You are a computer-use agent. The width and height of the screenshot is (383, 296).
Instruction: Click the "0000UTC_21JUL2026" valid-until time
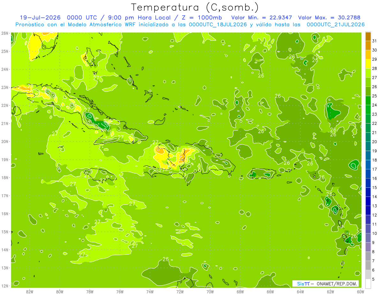point(335,24)
